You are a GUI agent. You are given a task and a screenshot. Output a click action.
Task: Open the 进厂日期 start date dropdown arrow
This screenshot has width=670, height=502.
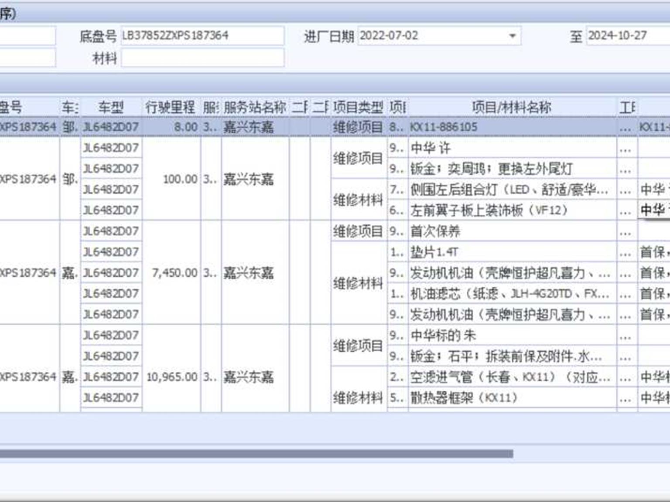click(x=513, y=36)
